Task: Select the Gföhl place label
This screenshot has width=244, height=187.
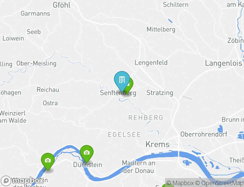Action: tap(62, 5)
